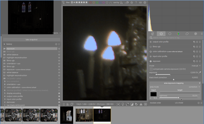Viewport: 204px width, 124px height.
Task: Switch to effect modules tab
Action: [195, 34]
